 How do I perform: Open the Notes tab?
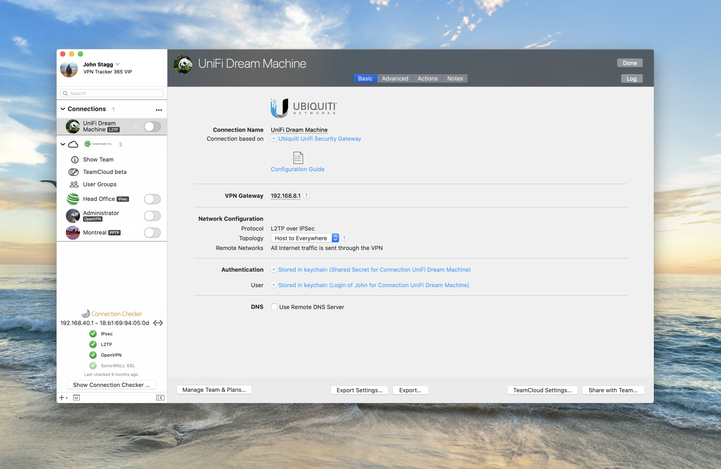point(454,78)
